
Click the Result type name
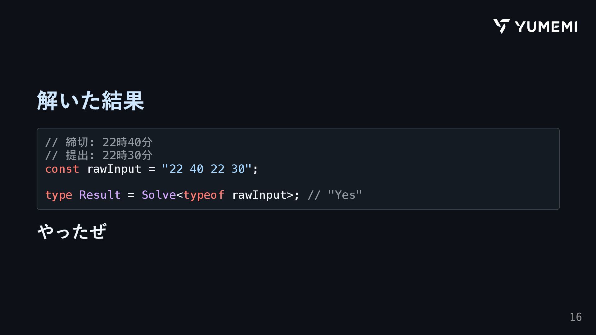pos(100,195)
